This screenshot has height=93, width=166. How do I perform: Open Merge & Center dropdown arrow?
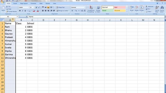point(69,11)
